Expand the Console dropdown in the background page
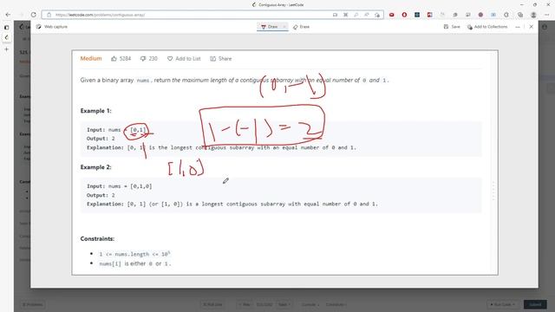 coord(310,304)
